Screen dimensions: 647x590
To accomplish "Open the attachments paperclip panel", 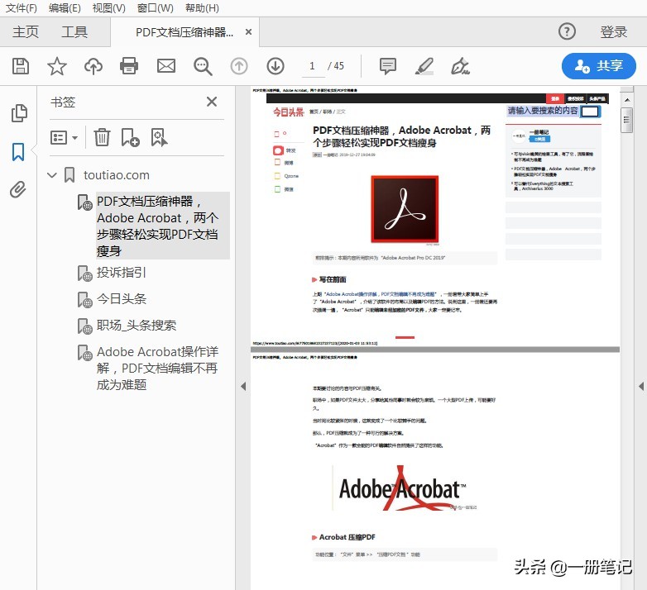I will (17, 189).
